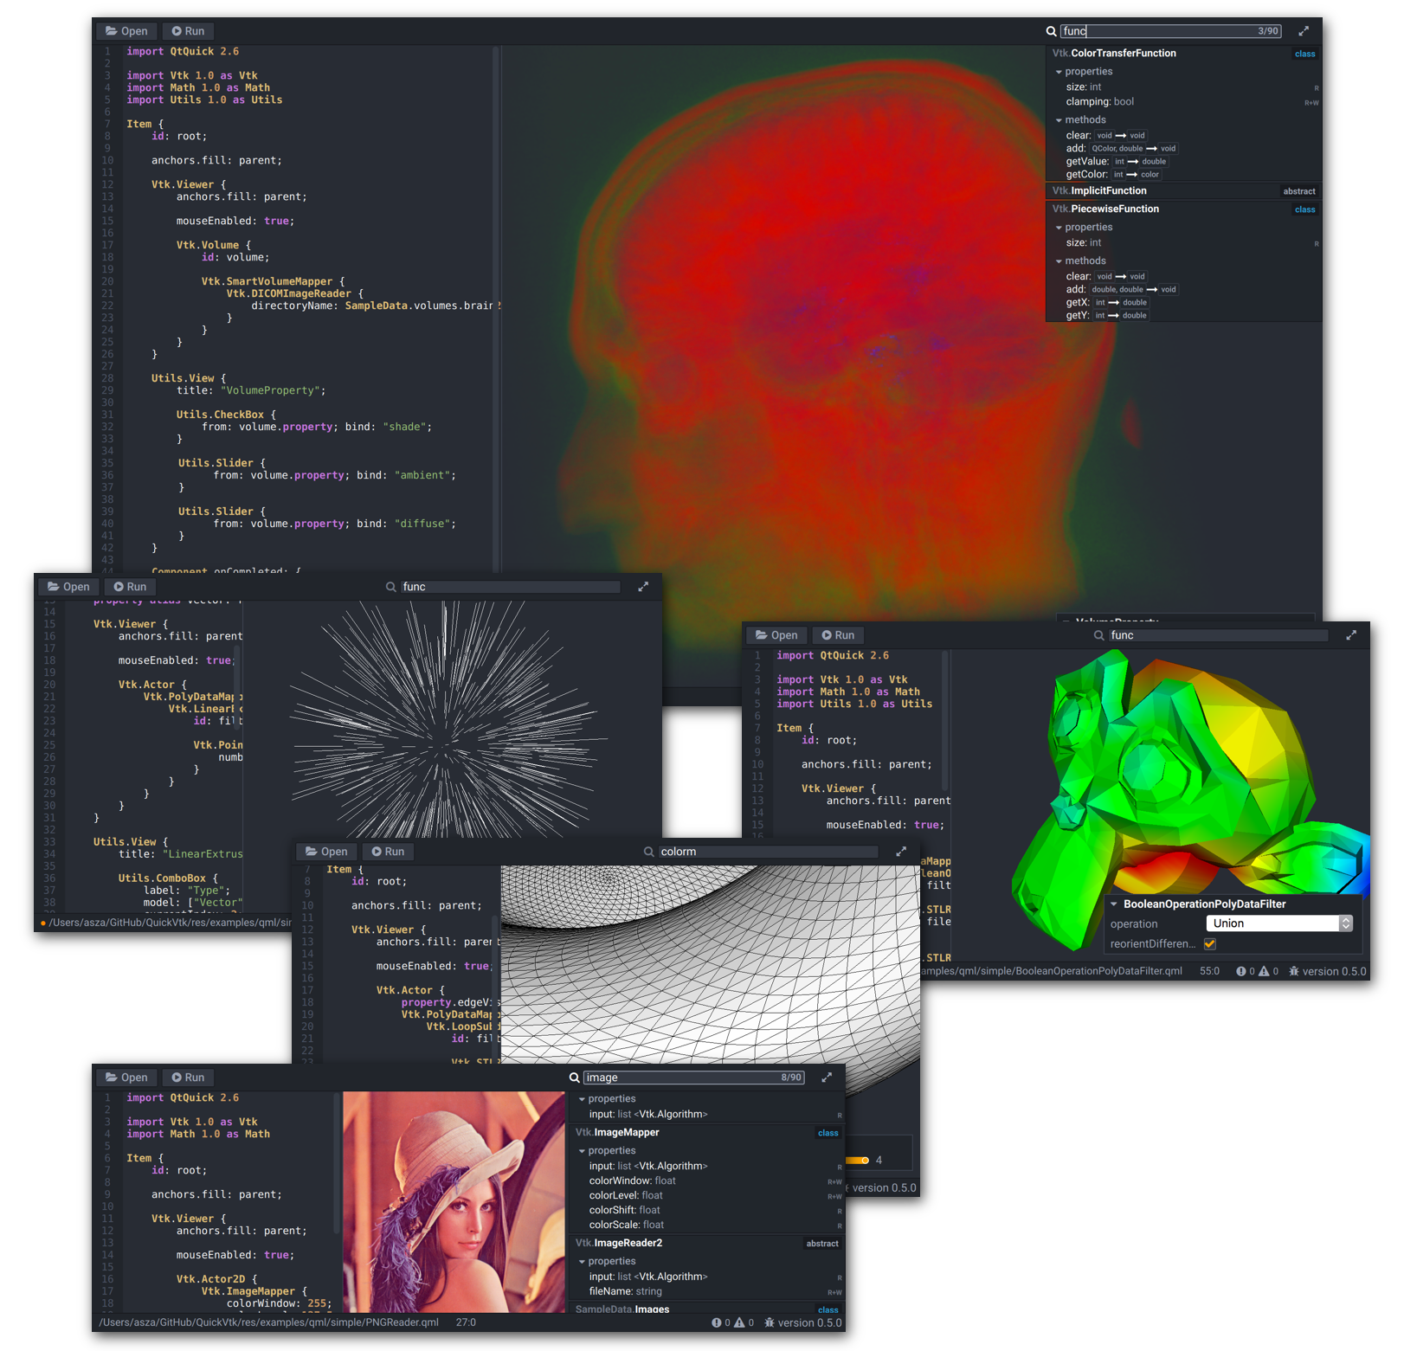This screenshot has height=1351, width=1404.
Task: Collapse the BooleanOperationPolyDataFilter properties panel
Action: click(1114, 904)
